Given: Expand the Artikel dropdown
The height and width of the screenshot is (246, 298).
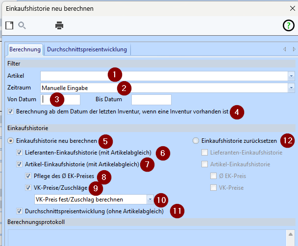Looking at the screenshot, I should click(291, 76).
